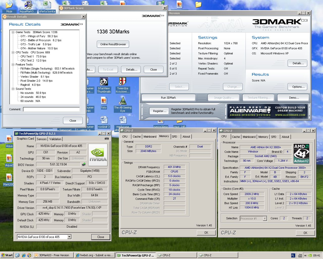The image size is (323, 259).
Task: Select CPU Test 1 result row
Action: 33,56
